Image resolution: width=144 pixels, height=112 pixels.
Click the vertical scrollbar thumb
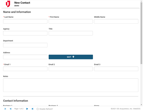pos(141,33)
